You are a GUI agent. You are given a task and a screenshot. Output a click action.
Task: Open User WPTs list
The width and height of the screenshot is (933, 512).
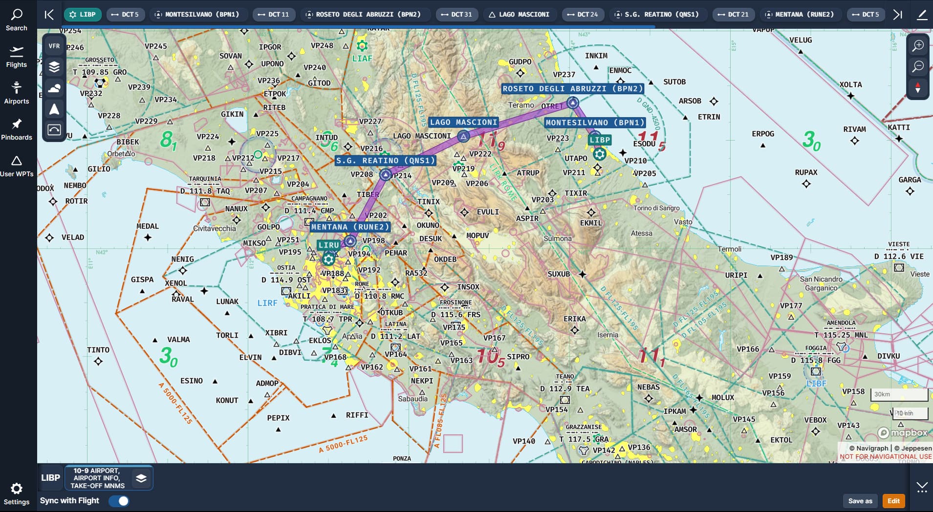point(17,166)
